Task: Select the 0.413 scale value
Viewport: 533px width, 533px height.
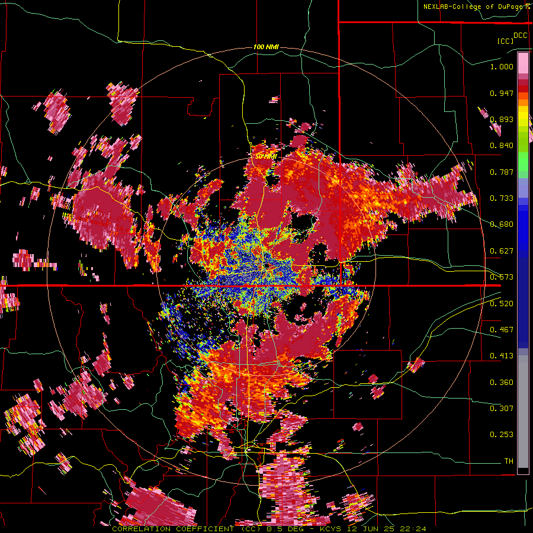Action: point(502,356)
